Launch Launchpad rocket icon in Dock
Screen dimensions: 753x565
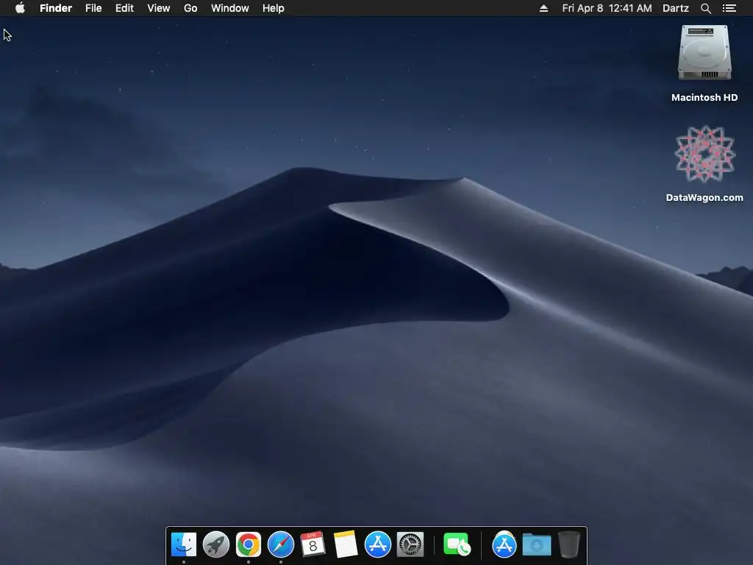216,545
